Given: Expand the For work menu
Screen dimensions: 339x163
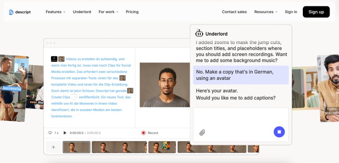Looking at the screenshot, I should coord(108,12).
